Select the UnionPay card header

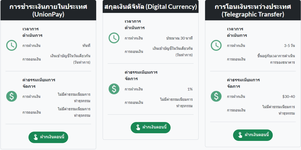[48, 10]
